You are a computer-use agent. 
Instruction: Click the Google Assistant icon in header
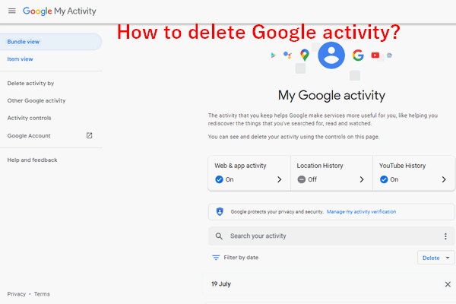pyautogui.click(x=287, y=55)
